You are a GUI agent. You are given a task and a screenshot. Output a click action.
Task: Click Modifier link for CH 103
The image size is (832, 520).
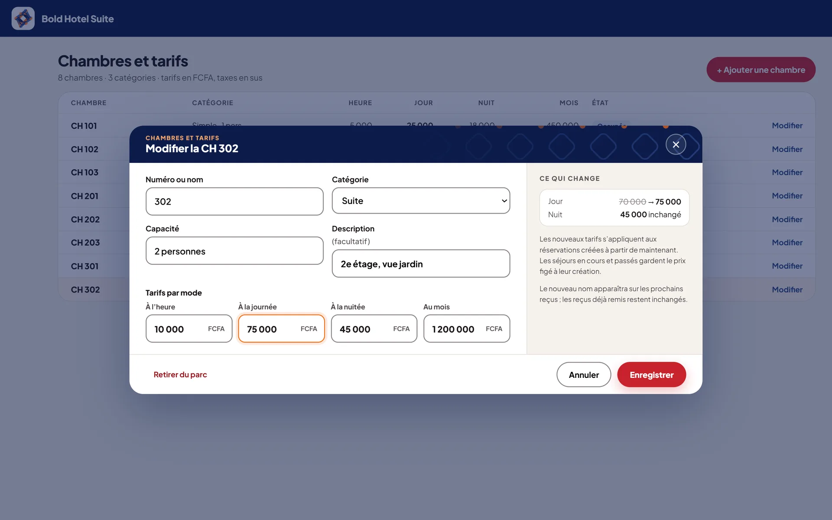787,172
